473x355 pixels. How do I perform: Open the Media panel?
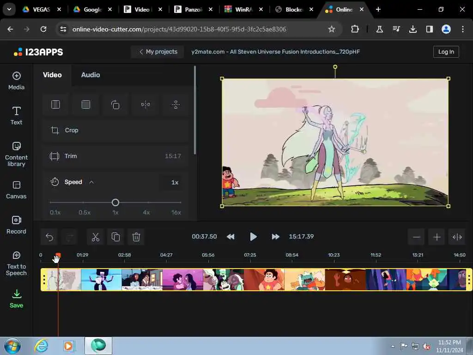pos(16,80)
